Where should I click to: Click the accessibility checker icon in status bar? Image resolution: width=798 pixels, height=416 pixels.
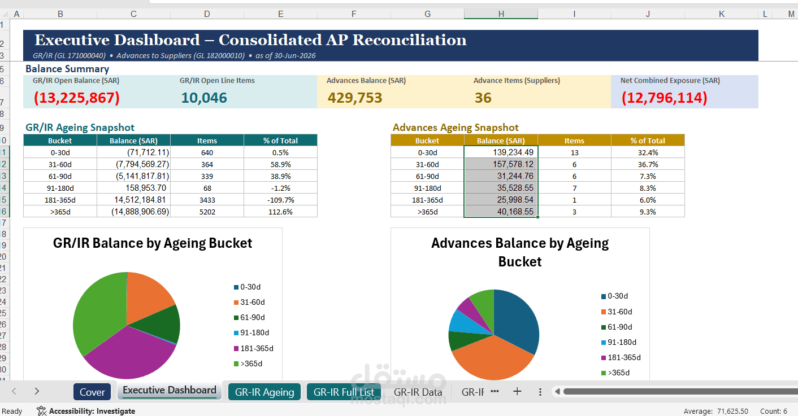click(x=42, y=411)
